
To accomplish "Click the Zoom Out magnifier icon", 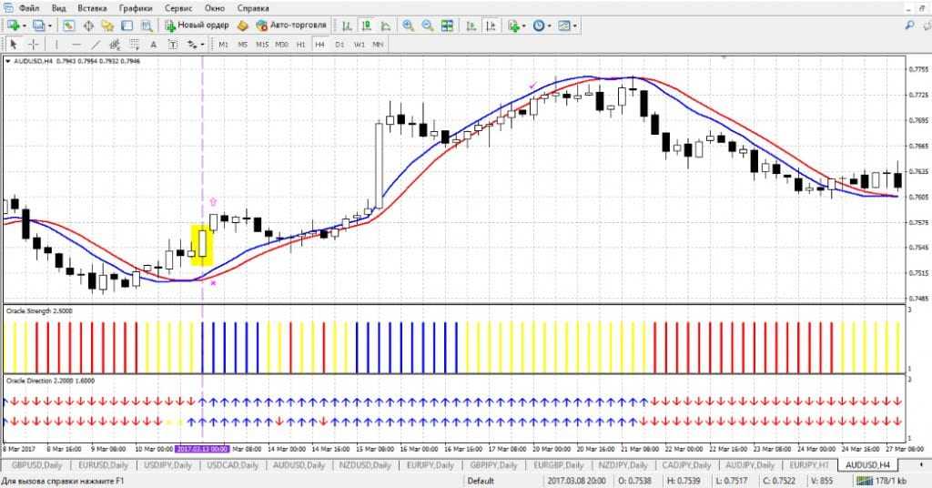I will coord(426,25).
